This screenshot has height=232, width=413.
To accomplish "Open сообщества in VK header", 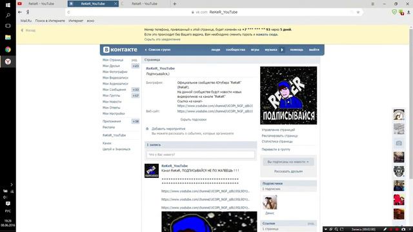I will pyautogui.click(x=236, y=50).
